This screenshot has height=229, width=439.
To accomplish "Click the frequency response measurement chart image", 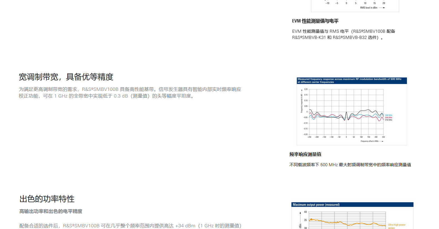I will tap(351, 111).
